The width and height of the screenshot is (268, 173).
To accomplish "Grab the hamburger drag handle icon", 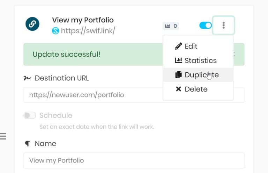I will click(3, 136).
